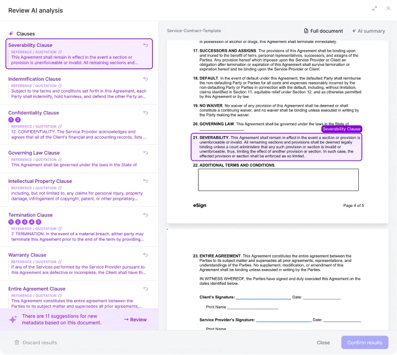This screenshot has height=355, width=397.
Task: Click the undo arrow on Confidentiality Clause
Action: click(146, 113)
